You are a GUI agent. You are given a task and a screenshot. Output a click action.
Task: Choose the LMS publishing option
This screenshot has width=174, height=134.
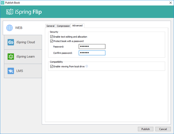(23, 71)
